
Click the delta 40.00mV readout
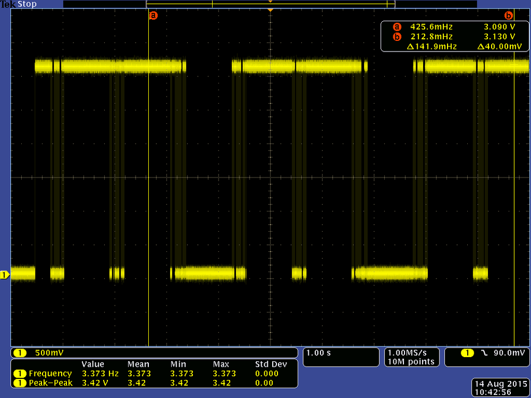click(x=500, y=46)
